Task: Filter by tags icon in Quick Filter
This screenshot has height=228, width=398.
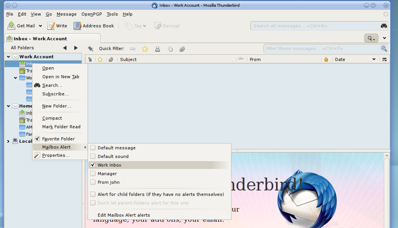Action: (x=170, y=49)
